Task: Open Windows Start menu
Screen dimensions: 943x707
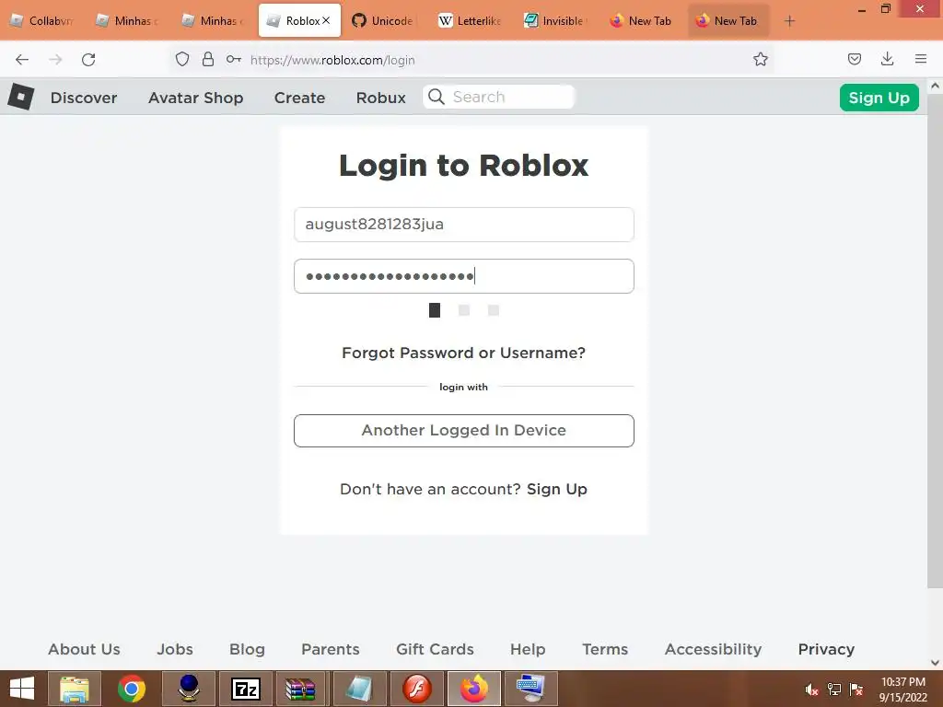Action: point(22,689)
